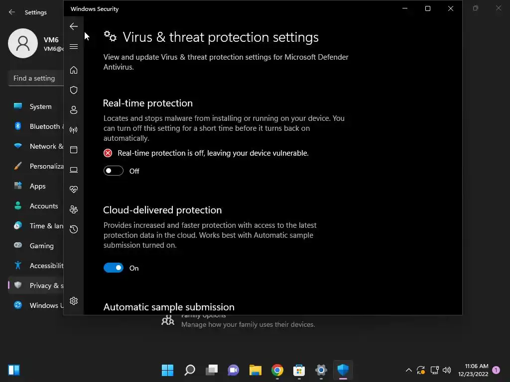Click the Real-time protection heading
The width and height of the screenshot is (510, 382).
(x=147, y=103)
